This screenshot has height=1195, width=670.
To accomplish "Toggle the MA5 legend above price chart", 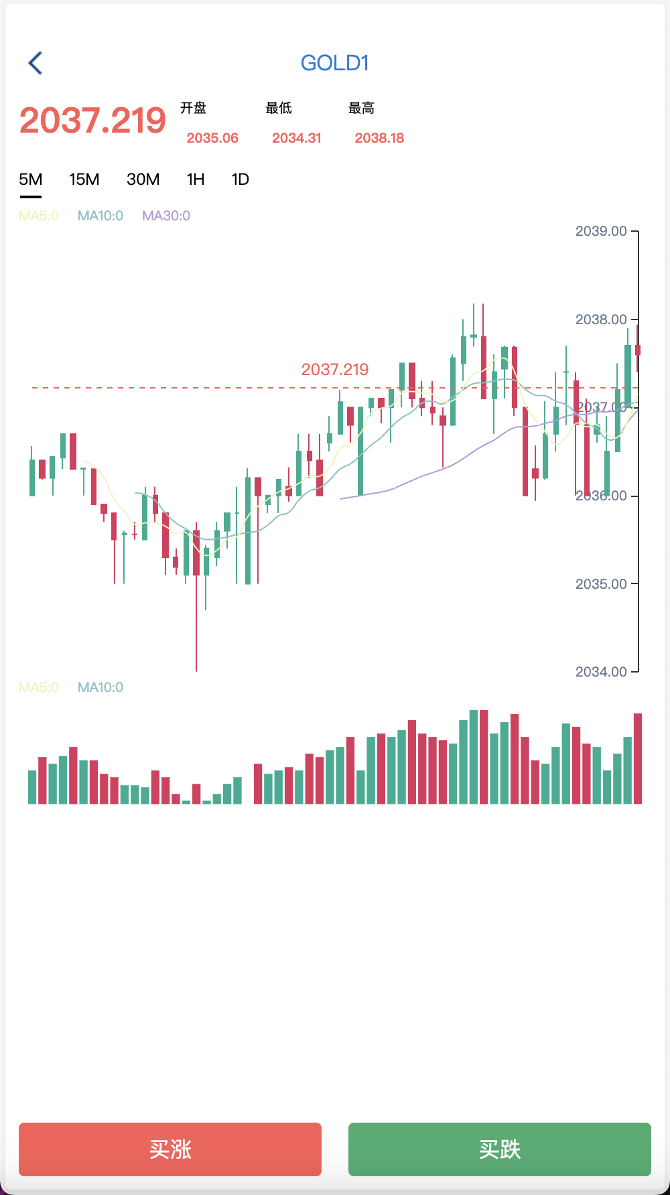I will point(39,216).
